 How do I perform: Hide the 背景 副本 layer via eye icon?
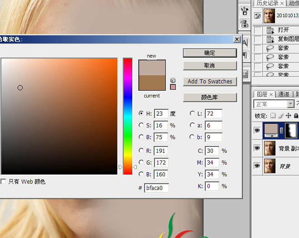click(257, 148)
